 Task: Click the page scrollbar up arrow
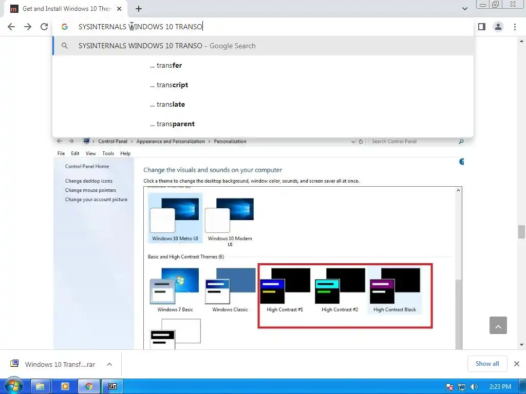[x=521, y=41]
